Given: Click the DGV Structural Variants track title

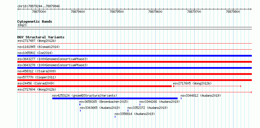Looking at the screenshot, I should coord(41,37).
